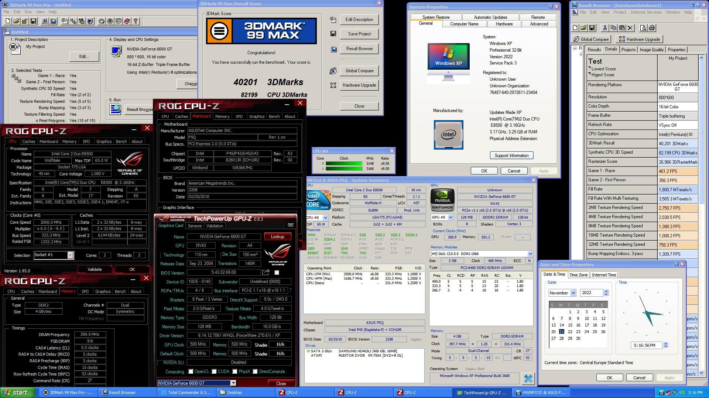Image resolution: width=709 pixels, height=398 pixels.
Task: Click Open project folder icon in 3DMark toolbar
Action: click(x=16, y=21)
